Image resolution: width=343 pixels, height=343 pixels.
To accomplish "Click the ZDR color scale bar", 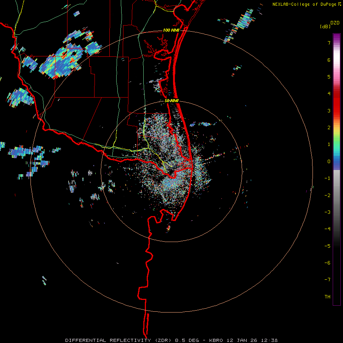I will (x=337, y=169).
